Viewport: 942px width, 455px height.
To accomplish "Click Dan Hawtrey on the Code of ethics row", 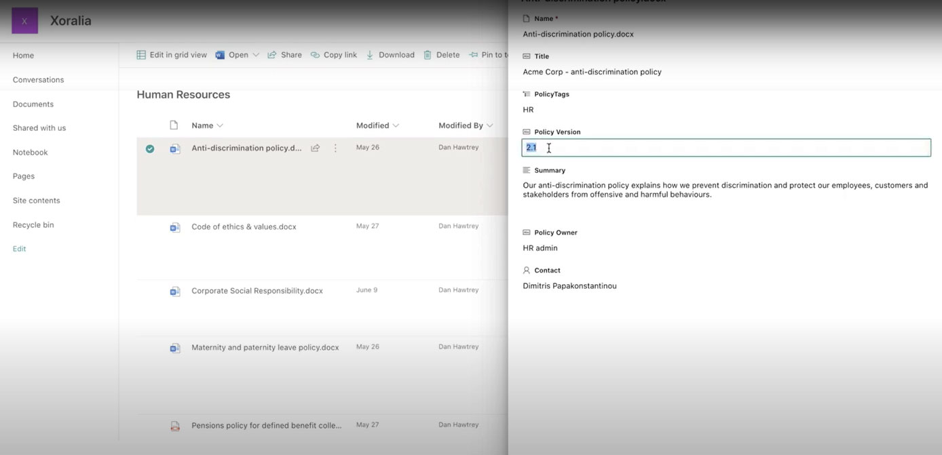I will [x=458, y=226].
